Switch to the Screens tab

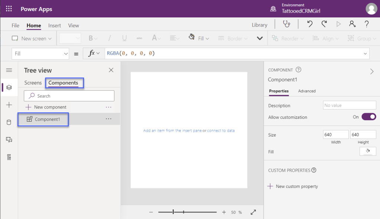pos(33,83)
